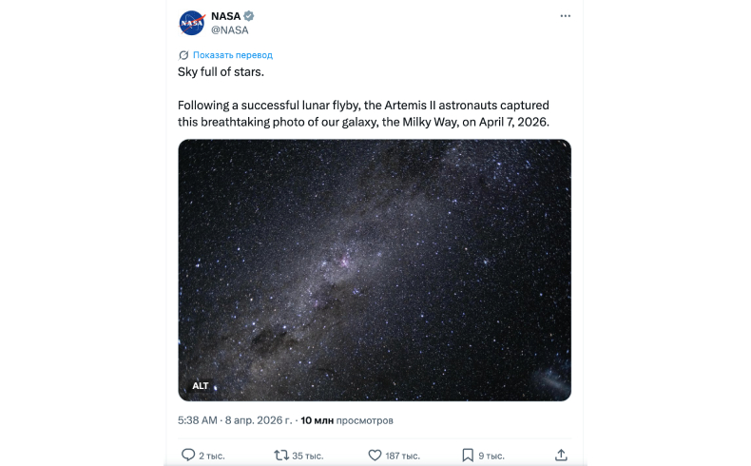Open the three-dot more options menu
The width and height of the screenshot is (751, 466).
point(566,16)
